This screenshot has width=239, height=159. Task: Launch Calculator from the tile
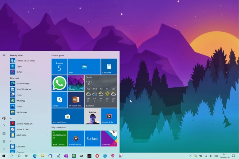tap(109, 67)
